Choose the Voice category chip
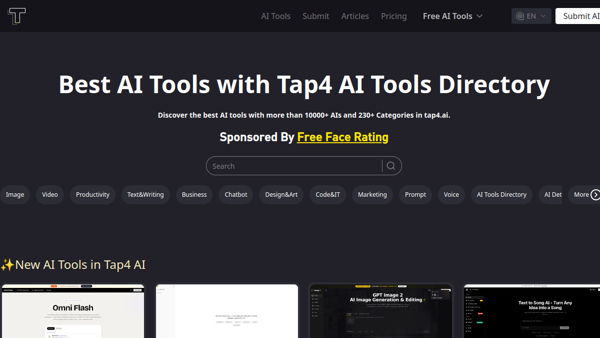Viewport: 600px width, 338px height. click(451, 195)
